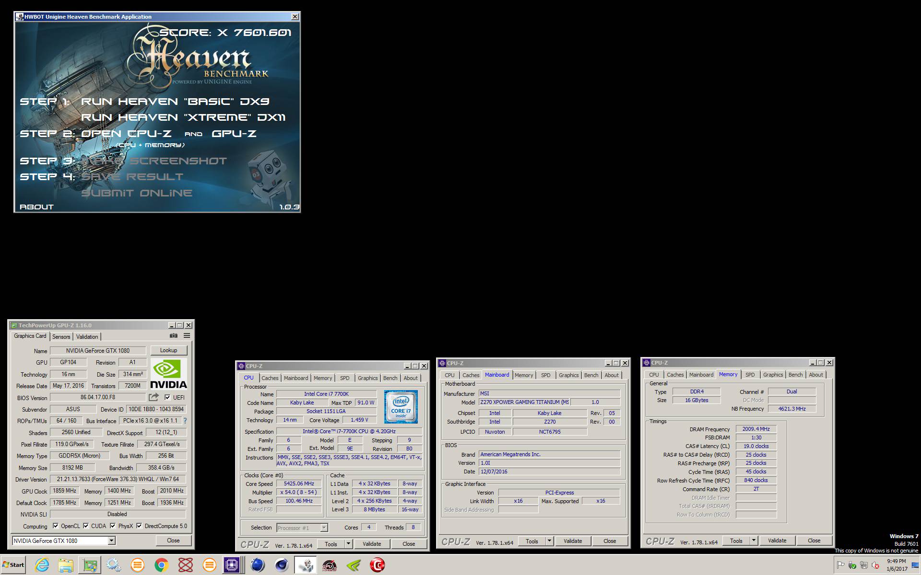This screenshot has height=575, width=921.
Task: Click Run Heaven "Basic" DX9
Action: point(175,102)
